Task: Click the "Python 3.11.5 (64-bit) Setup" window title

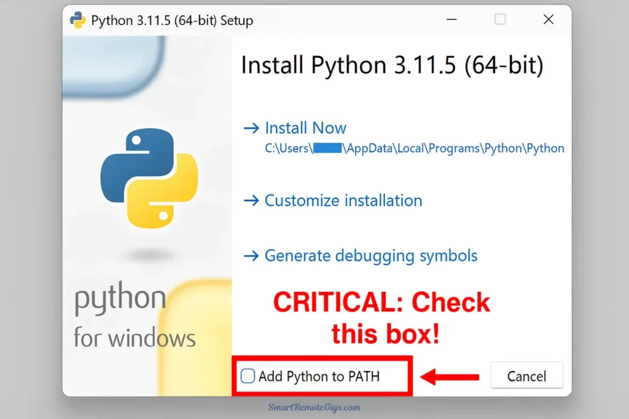Action: click(172, 20)
